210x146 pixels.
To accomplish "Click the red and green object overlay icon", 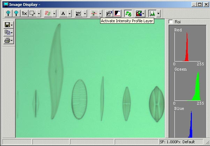I will coord(48,14).
